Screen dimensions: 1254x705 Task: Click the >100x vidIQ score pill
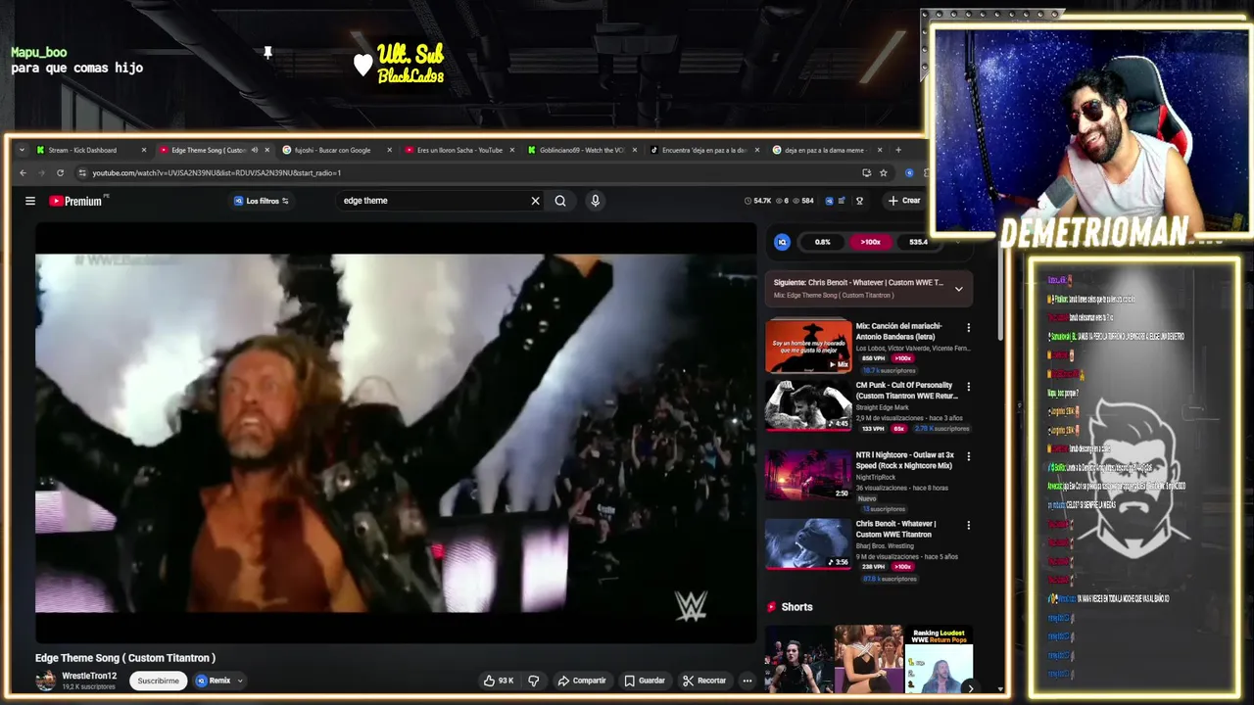(x=870, y=242)
